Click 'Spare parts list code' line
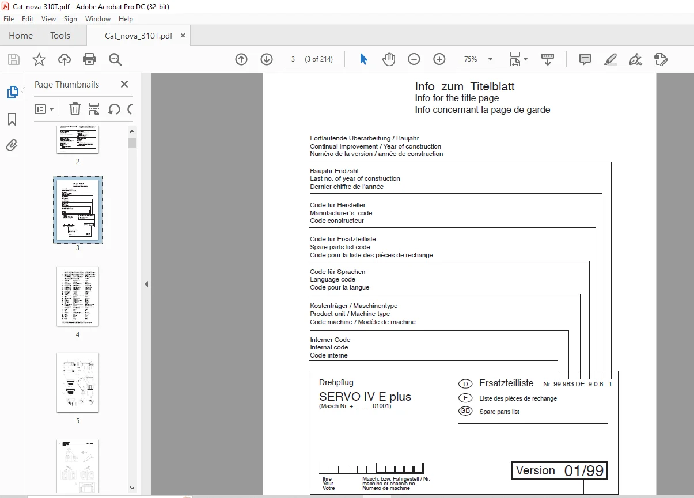694x498 pixels. point(340,247)
